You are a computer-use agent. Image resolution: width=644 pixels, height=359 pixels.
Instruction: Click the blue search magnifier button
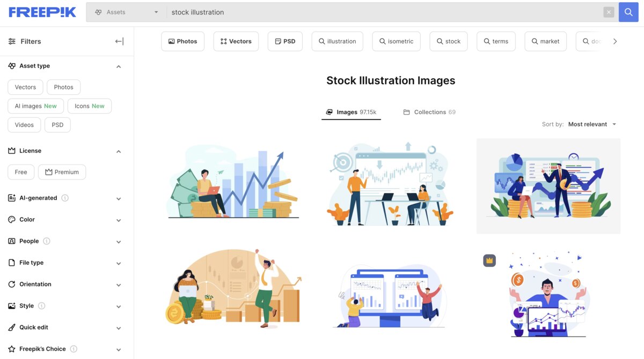point(628,11)
